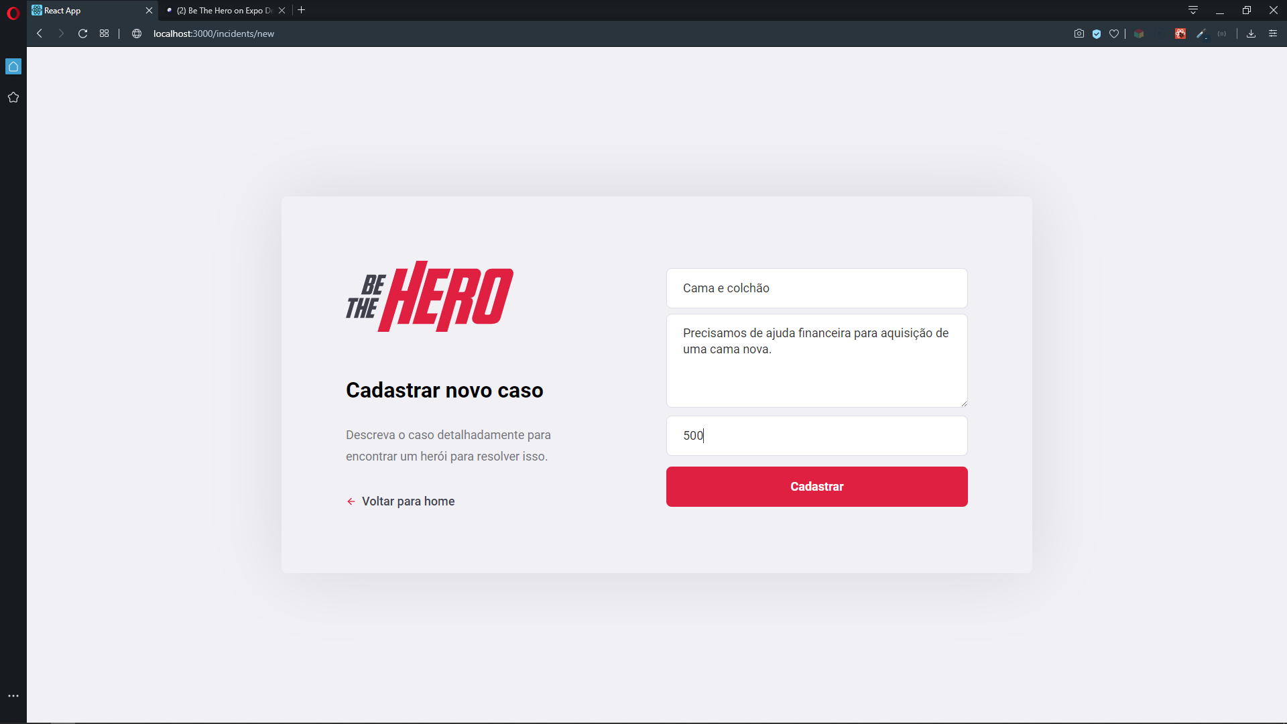Open the downloads icon in toolbar
The height and width of the screenshot is (724, 1287).
point(1251,34)
